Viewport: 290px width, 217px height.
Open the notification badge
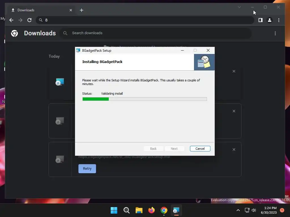click(x=282, y=210)
